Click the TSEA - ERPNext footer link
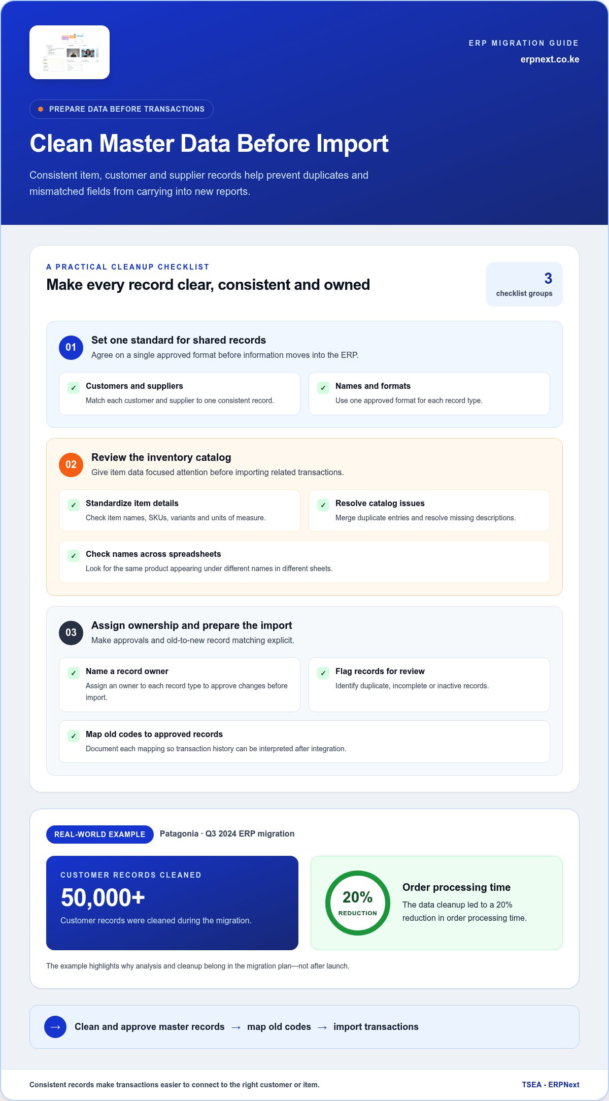This screenshot has height=1101, width=609. coord(551,1085)
